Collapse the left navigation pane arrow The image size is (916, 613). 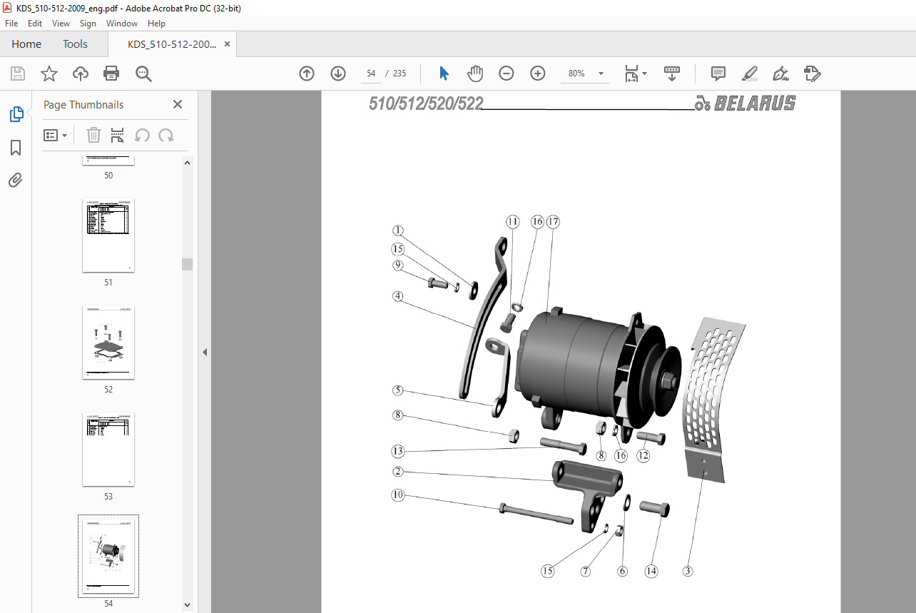coord(205,352)
